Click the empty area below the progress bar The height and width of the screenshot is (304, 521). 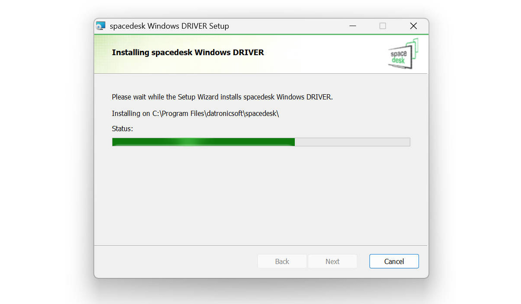click(x=261, y=195)
